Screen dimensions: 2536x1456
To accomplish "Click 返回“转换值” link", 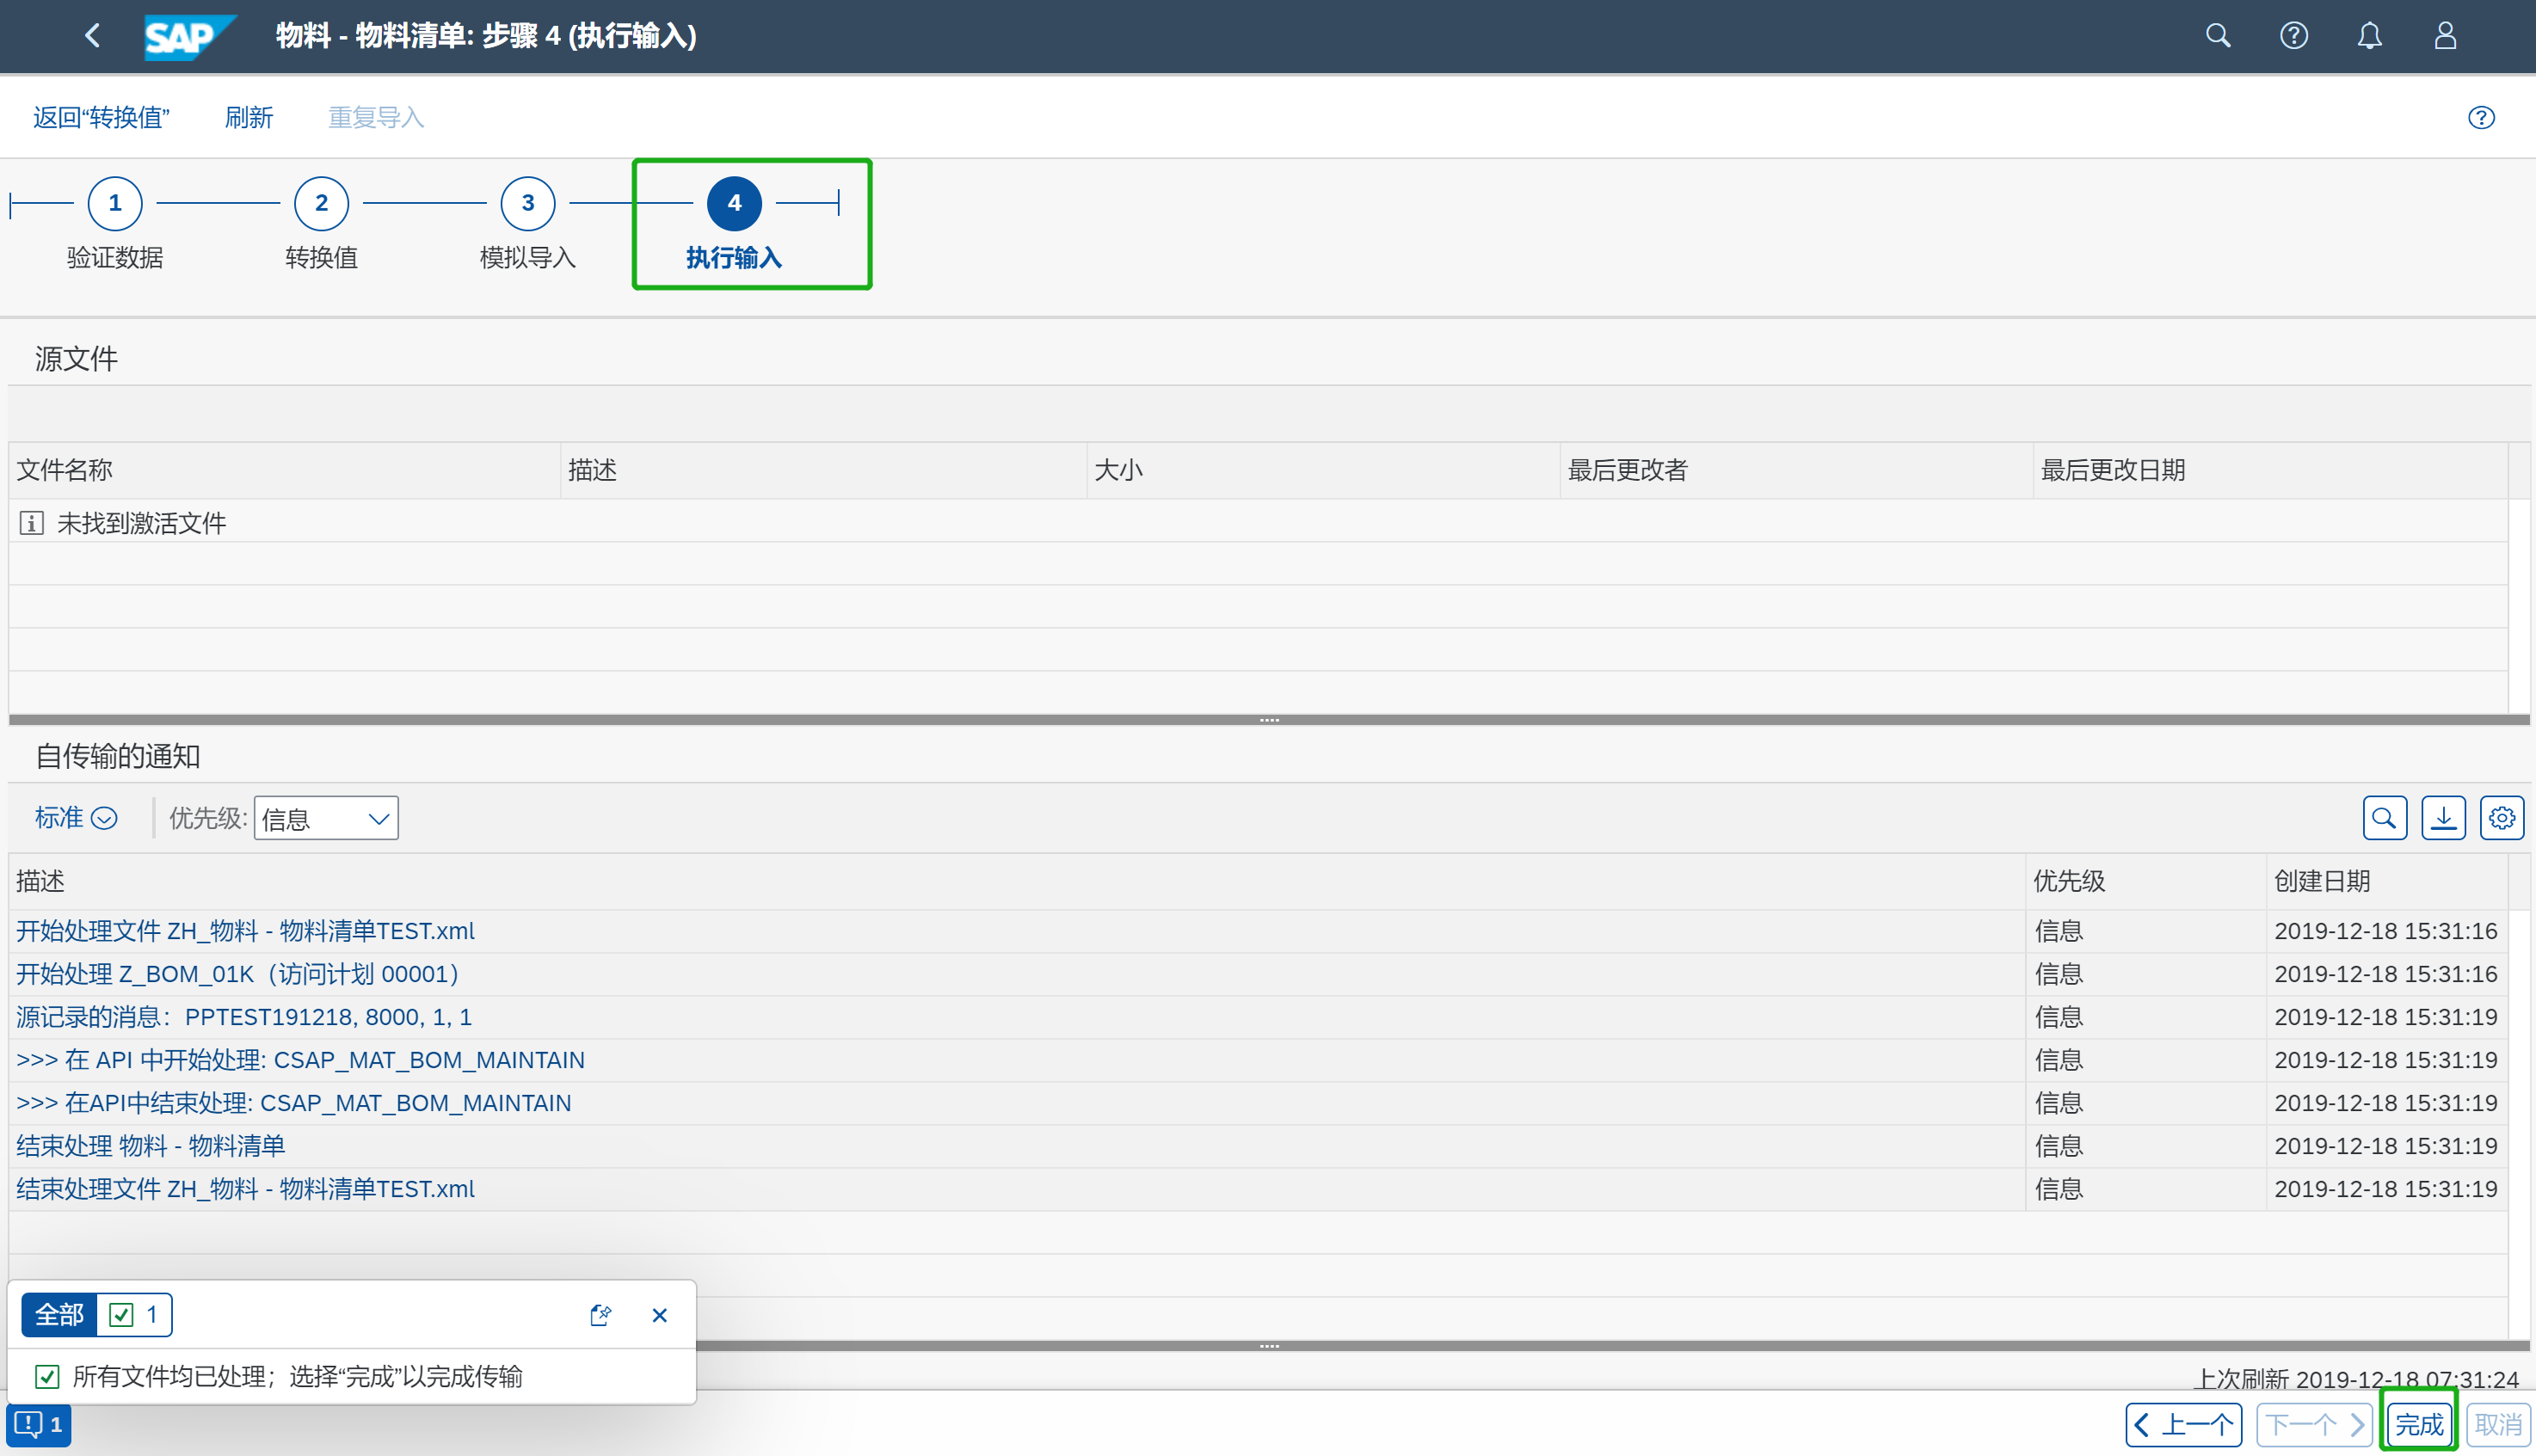I will (x=101, y=118).
